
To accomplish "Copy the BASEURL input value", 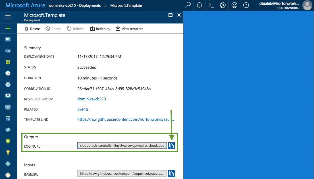I will coord(171,173).
